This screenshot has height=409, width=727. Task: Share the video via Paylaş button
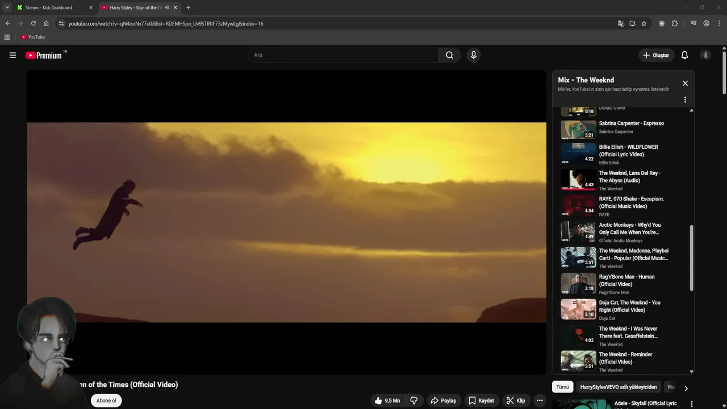pyautogui.click(x=443, y=400)
